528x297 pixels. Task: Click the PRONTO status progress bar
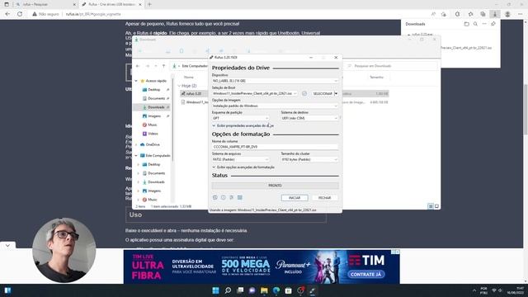point(275,186)
